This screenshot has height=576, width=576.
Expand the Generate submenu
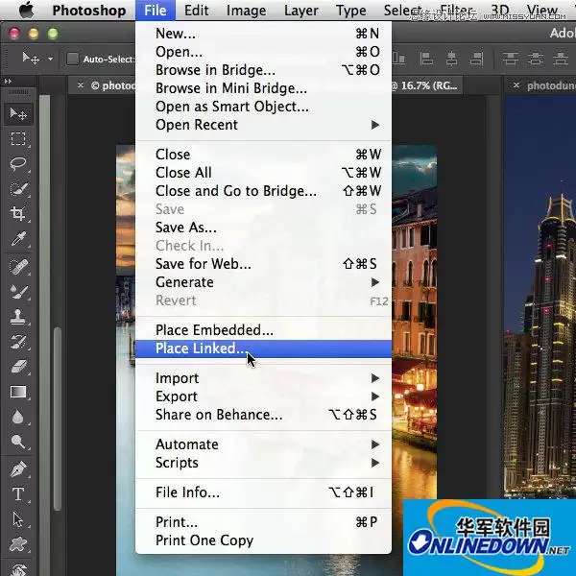point(263,282)
